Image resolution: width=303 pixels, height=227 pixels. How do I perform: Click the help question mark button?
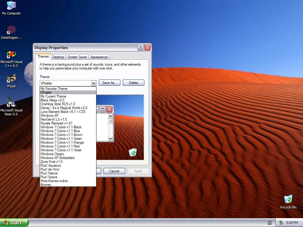click(141, 48)
